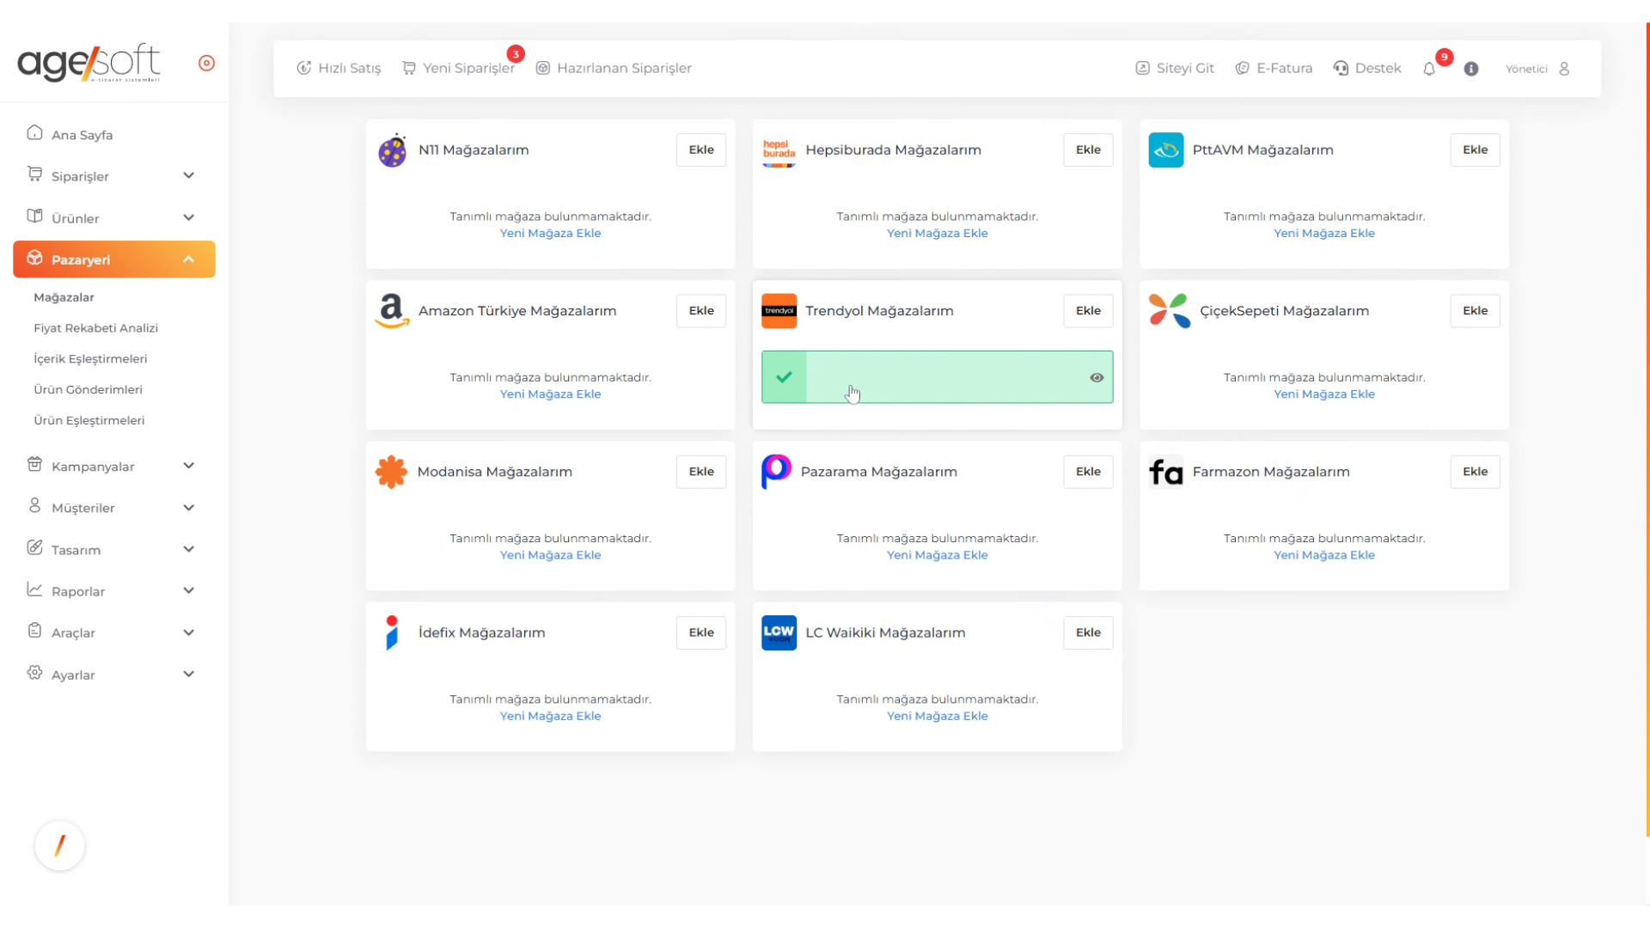
Task: Click Yeni Mağaza Ekle under ÇiçekSepeti
Action: click(1323, 394)
